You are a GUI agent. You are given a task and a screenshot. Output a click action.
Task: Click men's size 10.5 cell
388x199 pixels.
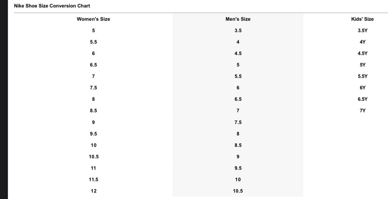coord(238,191)
